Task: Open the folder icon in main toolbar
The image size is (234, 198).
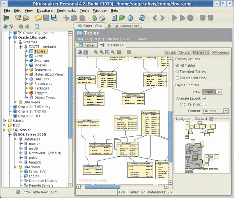Action: pyautogui.click(x=38, y=18)
